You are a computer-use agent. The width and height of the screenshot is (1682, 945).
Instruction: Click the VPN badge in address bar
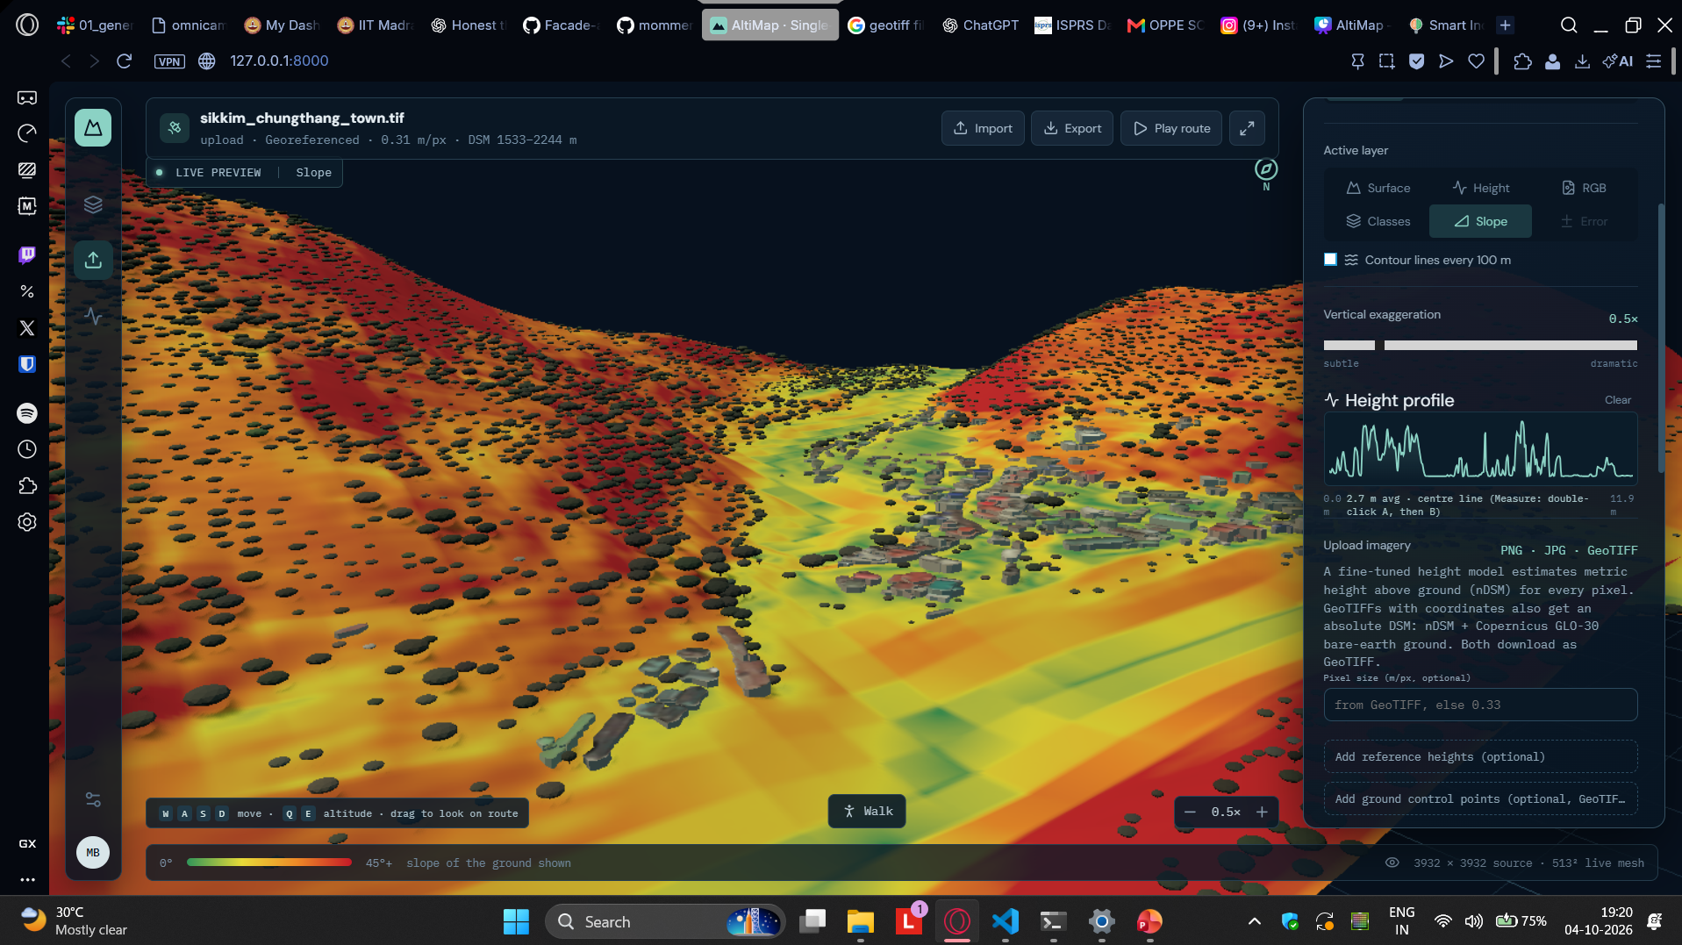click(169, 61)
